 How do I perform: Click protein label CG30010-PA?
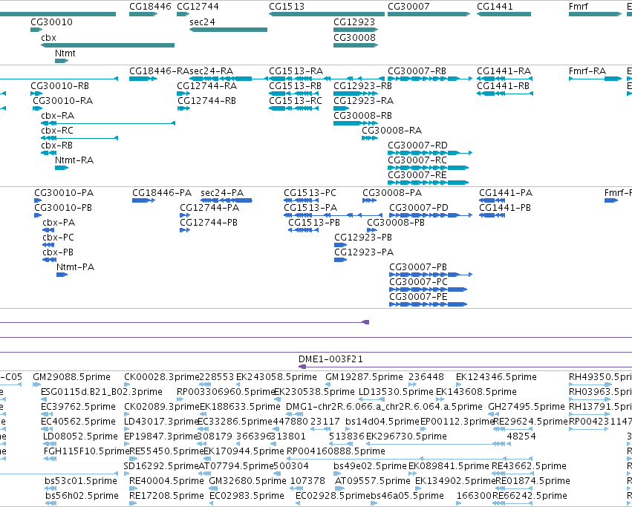[64, 194]
